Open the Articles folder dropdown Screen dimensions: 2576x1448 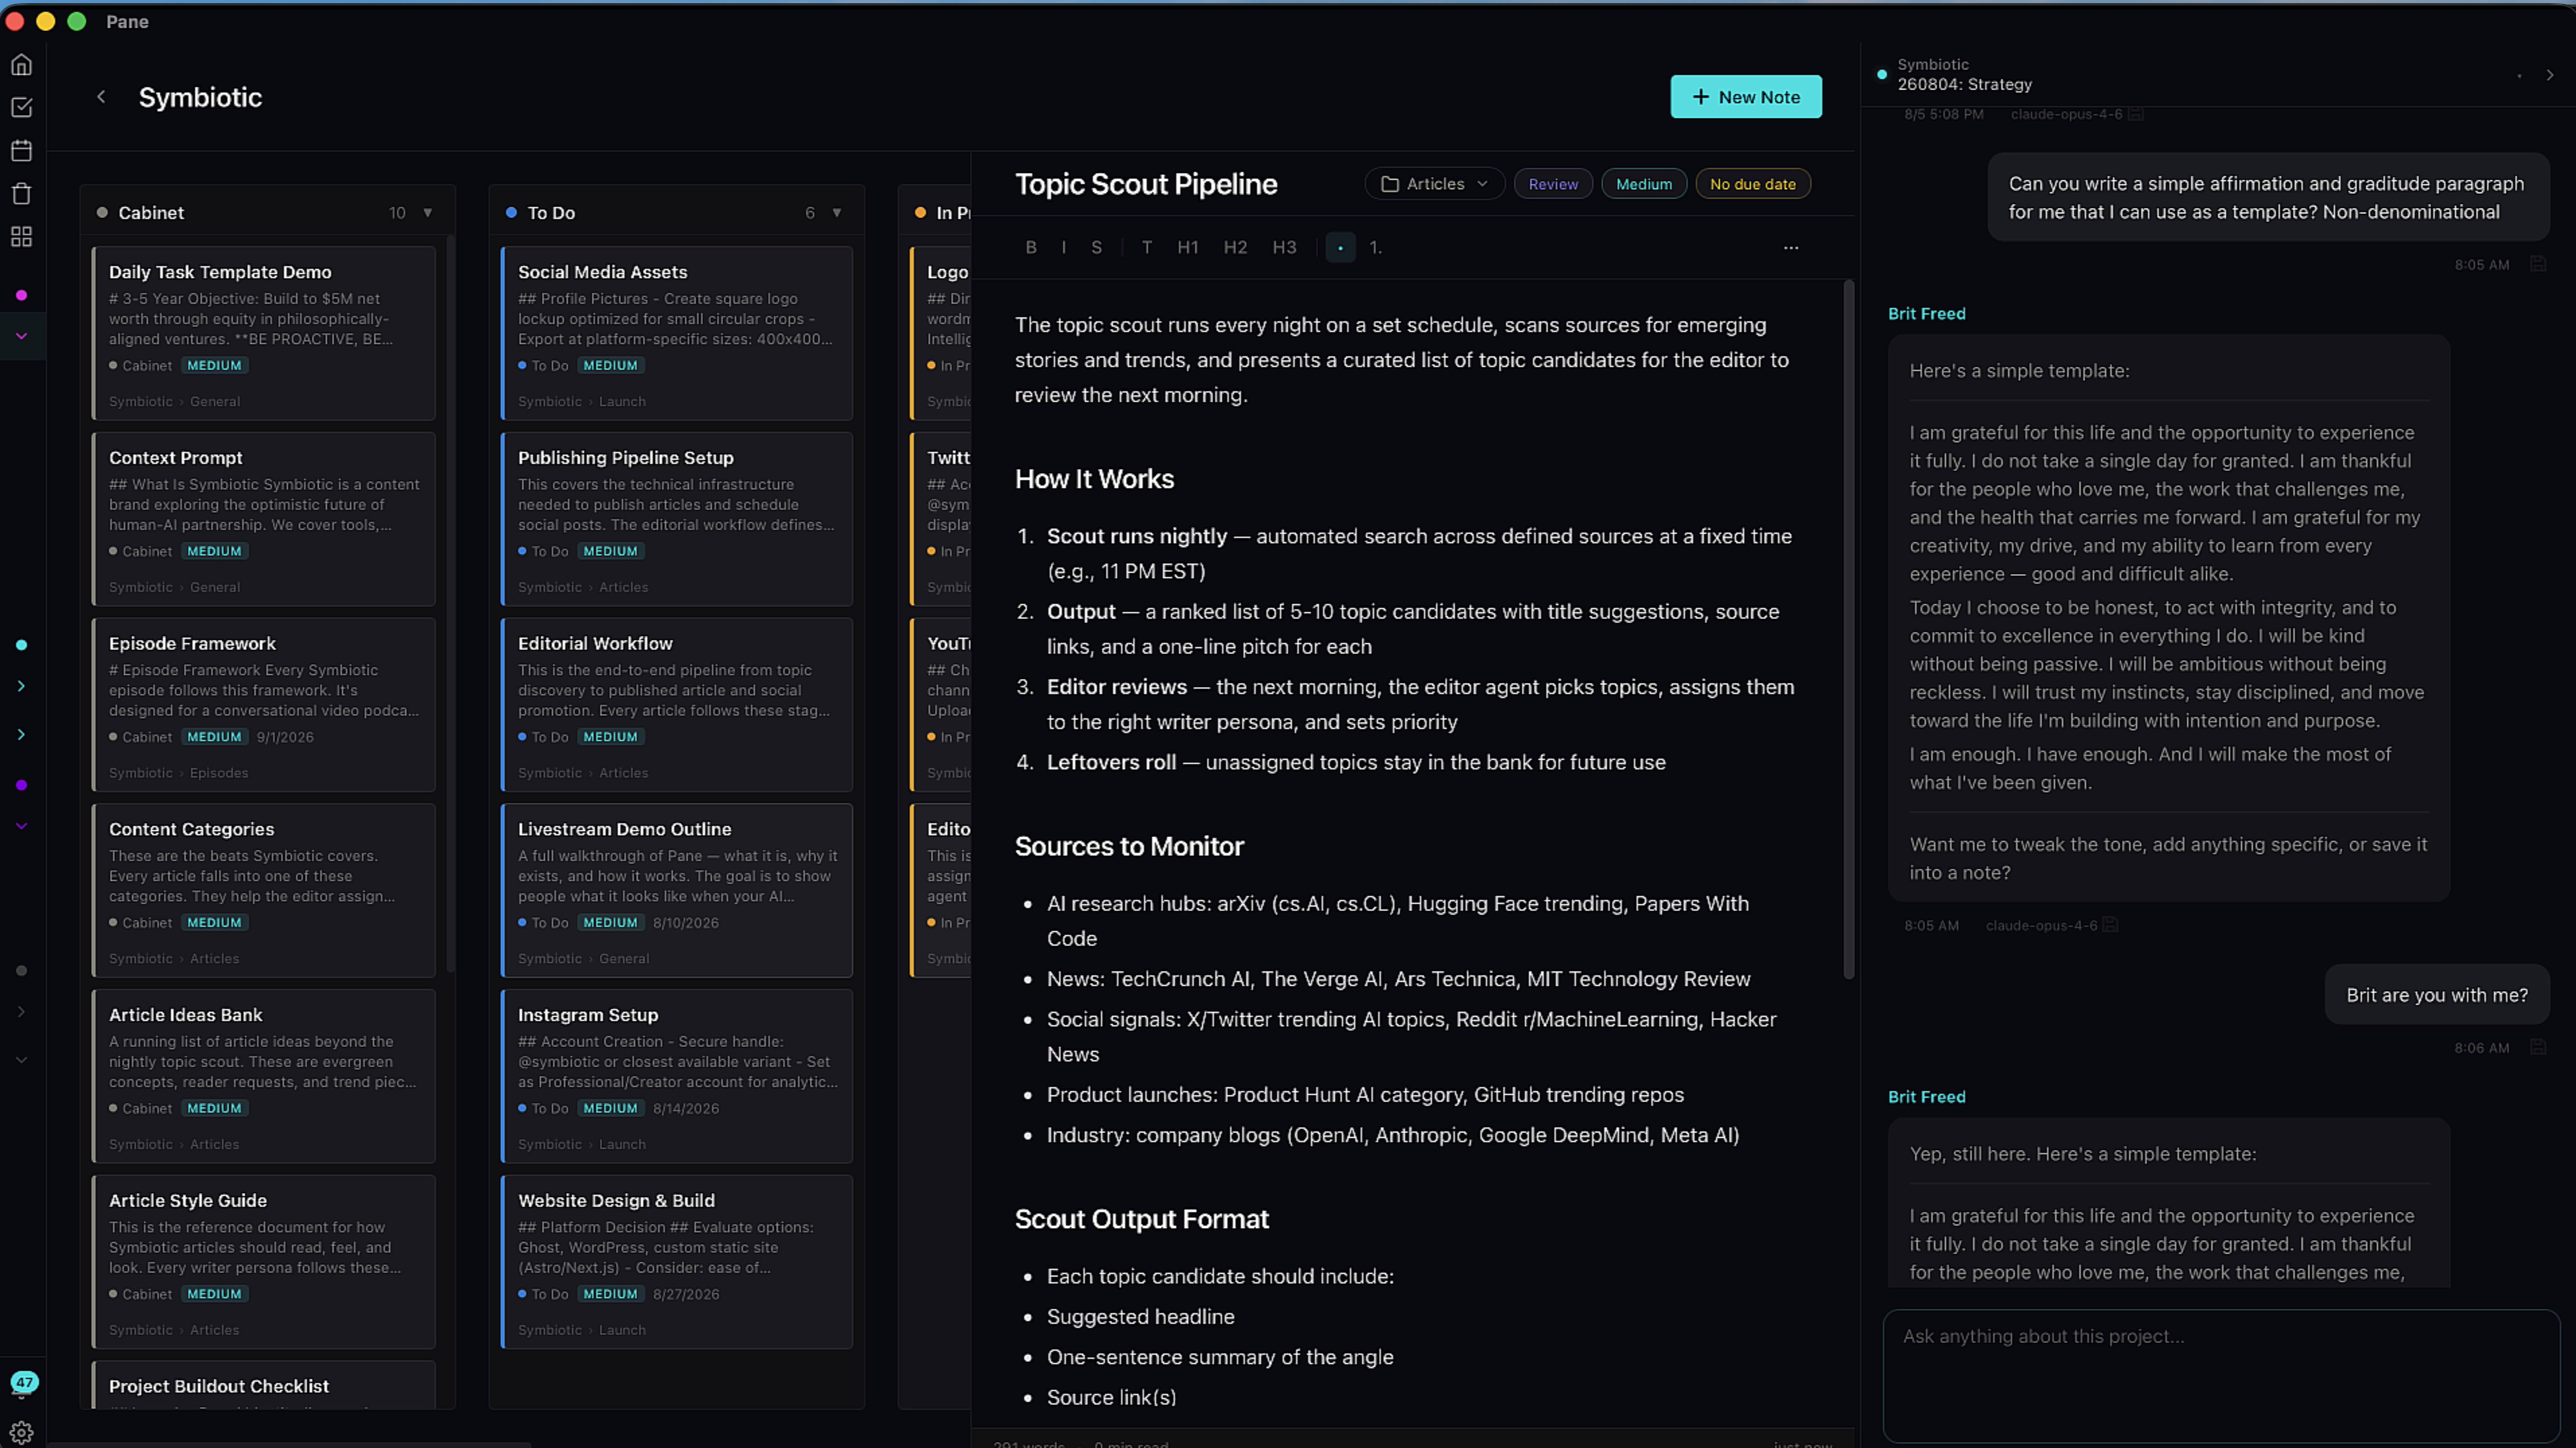[1434, 184]
